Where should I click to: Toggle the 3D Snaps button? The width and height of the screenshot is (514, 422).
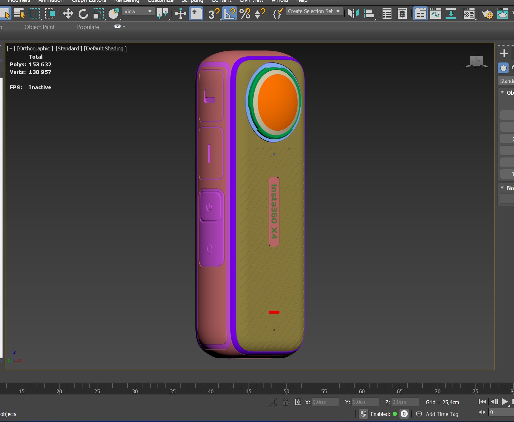(x=214, y=14)
